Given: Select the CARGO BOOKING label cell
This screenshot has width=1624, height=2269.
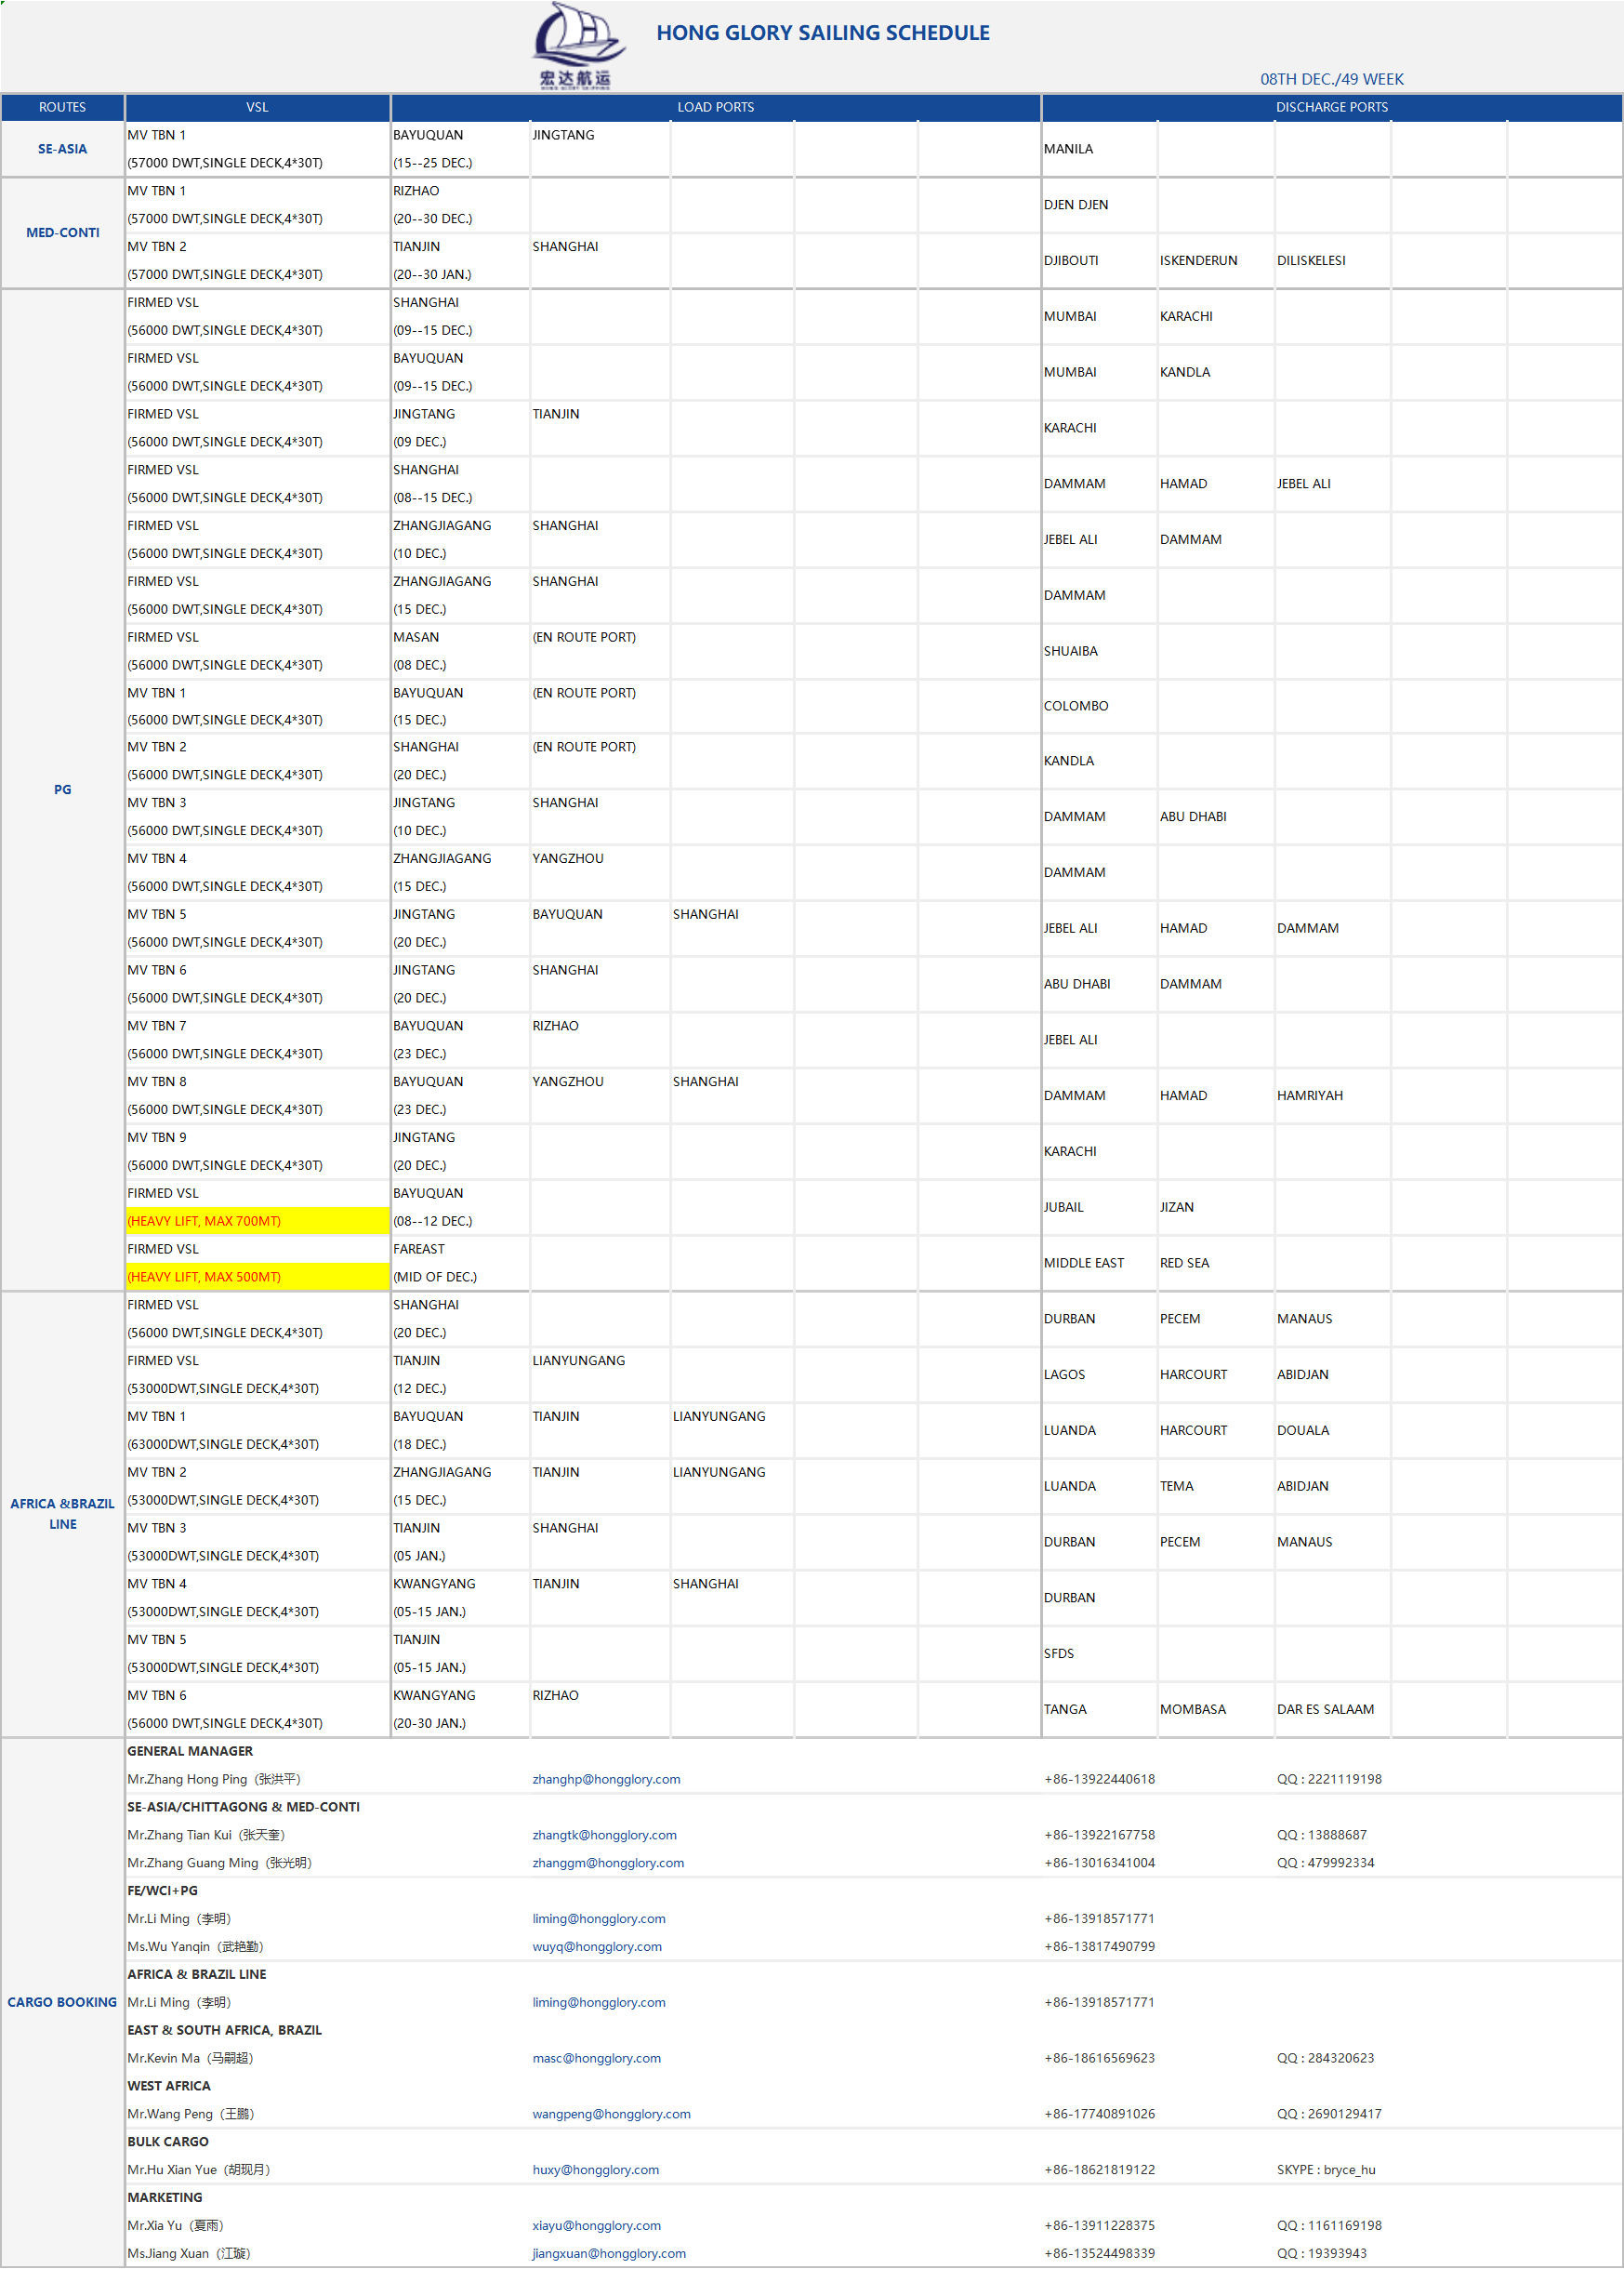Looking at the screenshot, I should pyautogui.click(x=62, y=2002).
